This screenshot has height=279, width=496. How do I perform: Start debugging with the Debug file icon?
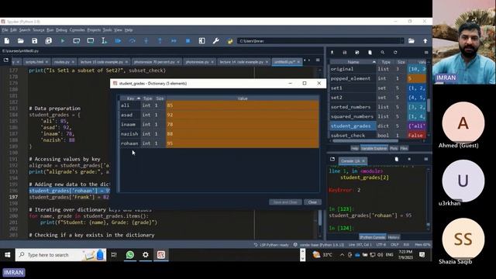118,41
